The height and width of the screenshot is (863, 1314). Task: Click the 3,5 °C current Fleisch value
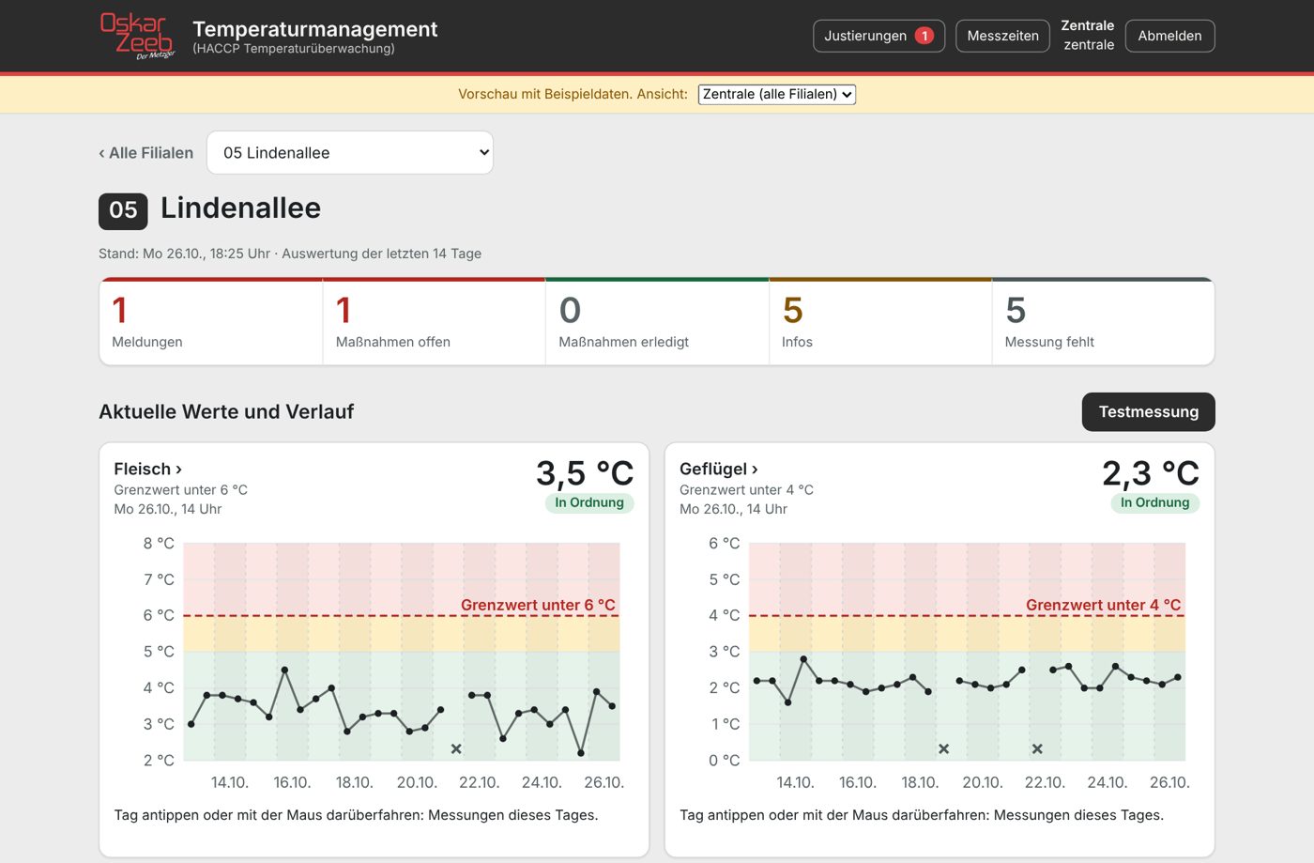coord(585,472)
